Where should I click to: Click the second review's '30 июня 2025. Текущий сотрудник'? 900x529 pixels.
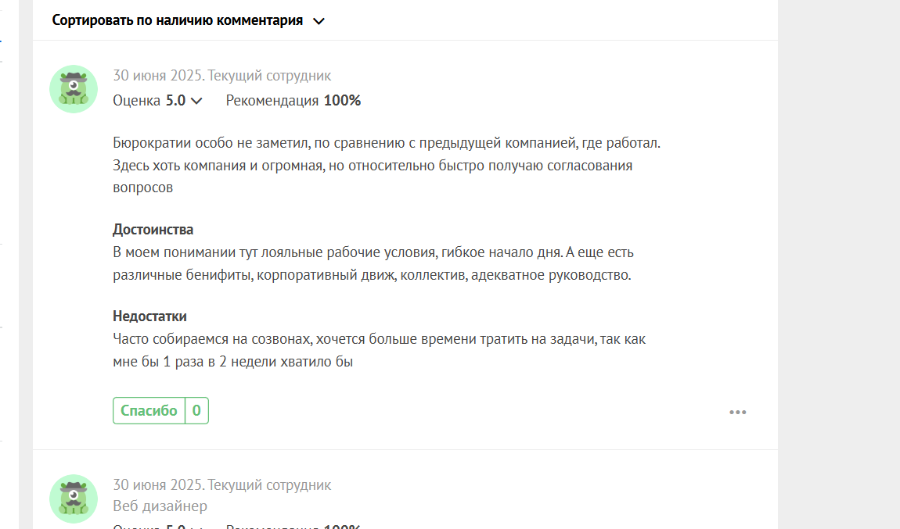(221, 485)
